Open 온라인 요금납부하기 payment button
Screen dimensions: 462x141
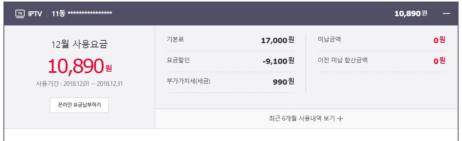[x=79, y=105]
